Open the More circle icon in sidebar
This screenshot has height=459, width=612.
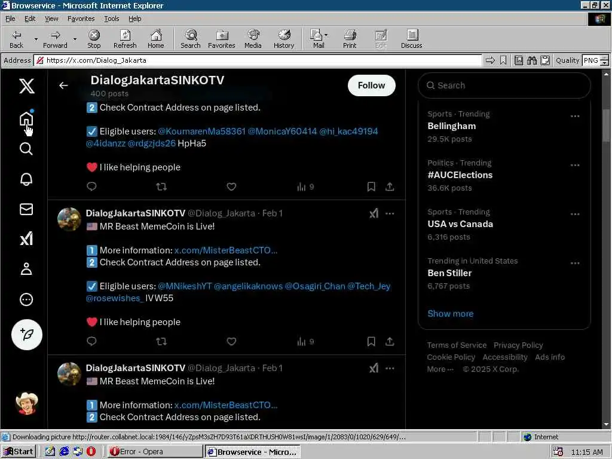click(x=26, y=299)
